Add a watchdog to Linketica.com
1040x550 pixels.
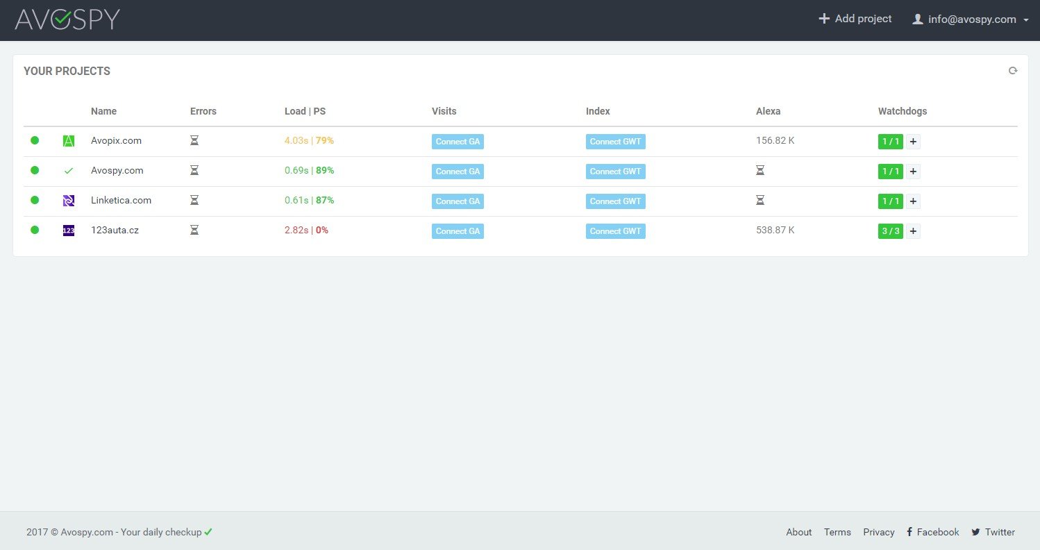(913, 201)
